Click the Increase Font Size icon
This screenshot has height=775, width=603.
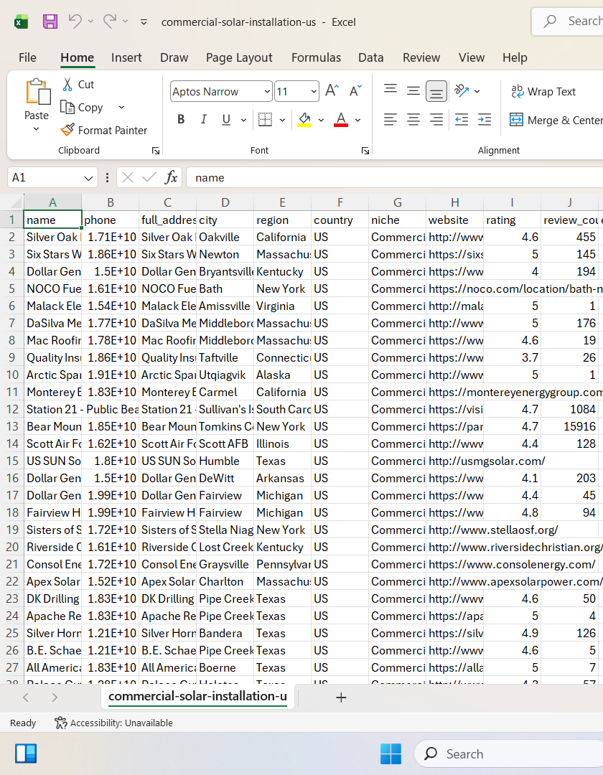[x=332, y=90]
